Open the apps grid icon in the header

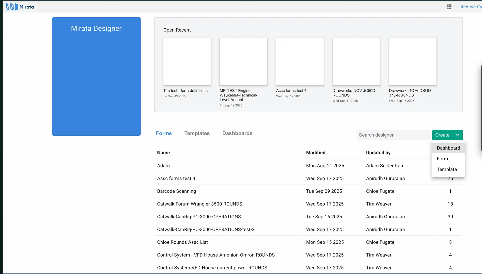tap(449, 7)
